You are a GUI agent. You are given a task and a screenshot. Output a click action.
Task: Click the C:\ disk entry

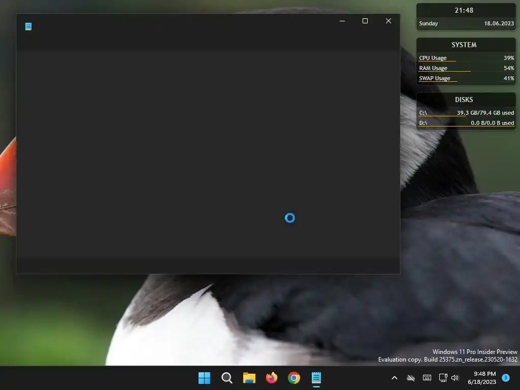click(x=466, y=113)
